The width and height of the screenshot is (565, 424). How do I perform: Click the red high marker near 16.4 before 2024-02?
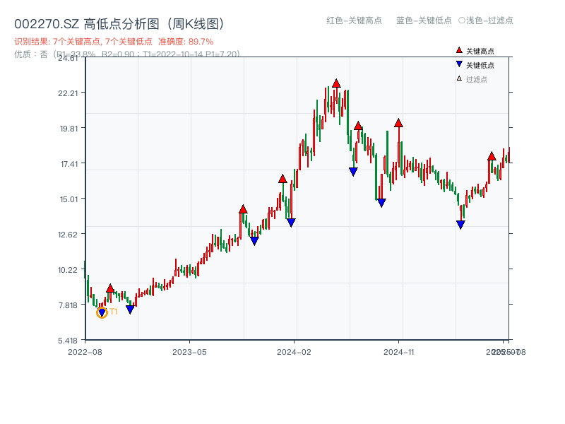point(282,179)
